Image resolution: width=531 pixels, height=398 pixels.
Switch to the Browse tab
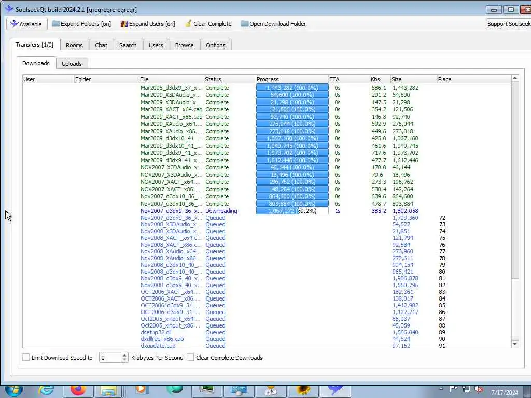[x=184, y=45]
